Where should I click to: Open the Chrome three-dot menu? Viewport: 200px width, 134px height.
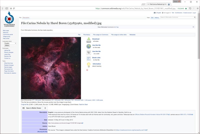click(2, 8)
